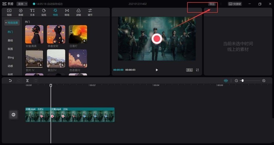The height and width of the screenshot is (145, 274).
Task: Mute the track with speaker button
Action: pyautogui.click(x=13, y=115)
